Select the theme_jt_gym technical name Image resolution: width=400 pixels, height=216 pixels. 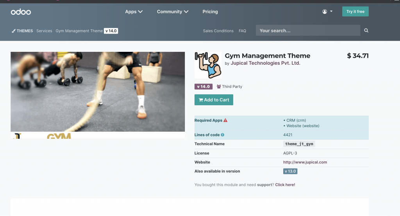click(299, 144)
